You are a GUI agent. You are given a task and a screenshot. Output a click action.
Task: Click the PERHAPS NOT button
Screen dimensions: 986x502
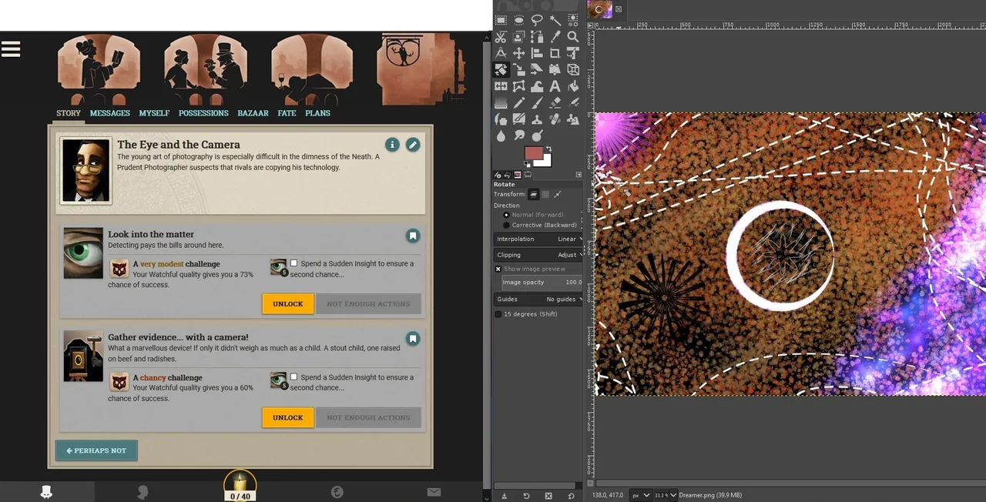pyautogui.click(x=96, y=450)
